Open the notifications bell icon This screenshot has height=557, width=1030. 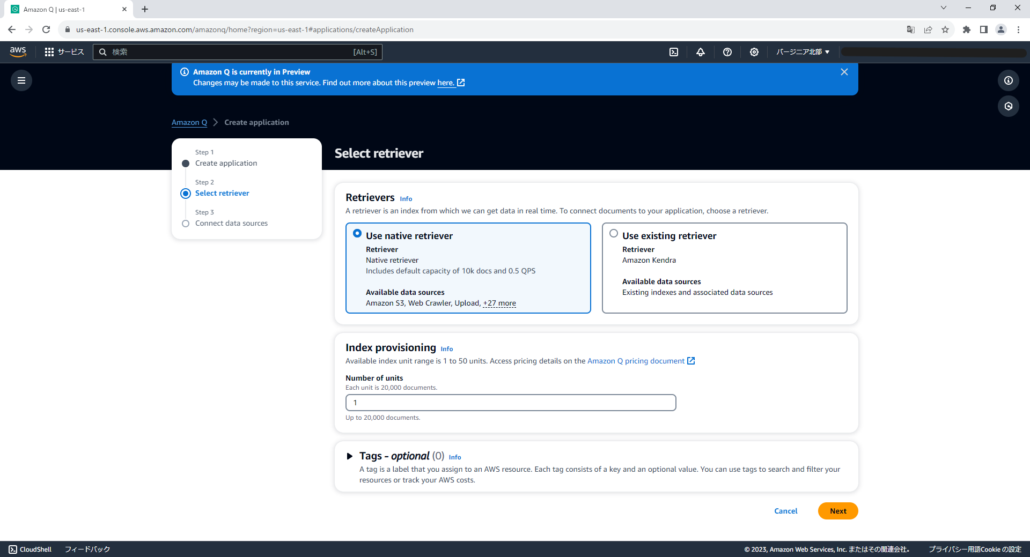tap(700, 52)
